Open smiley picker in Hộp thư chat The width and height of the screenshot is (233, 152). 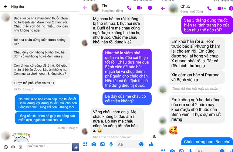[x=6, y=147]
